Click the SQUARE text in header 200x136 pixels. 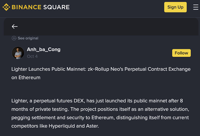[x=57, y=7]
